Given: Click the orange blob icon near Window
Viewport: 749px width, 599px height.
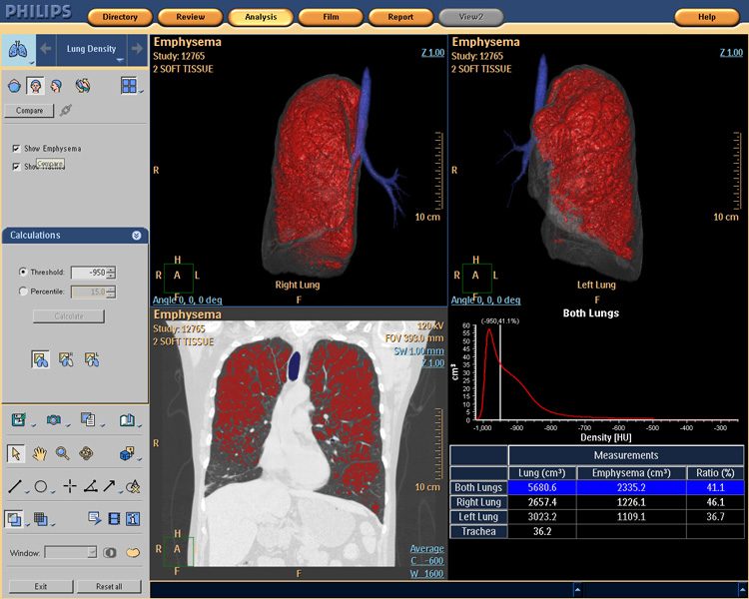Looking at the screenshot, I should (133, 553).
